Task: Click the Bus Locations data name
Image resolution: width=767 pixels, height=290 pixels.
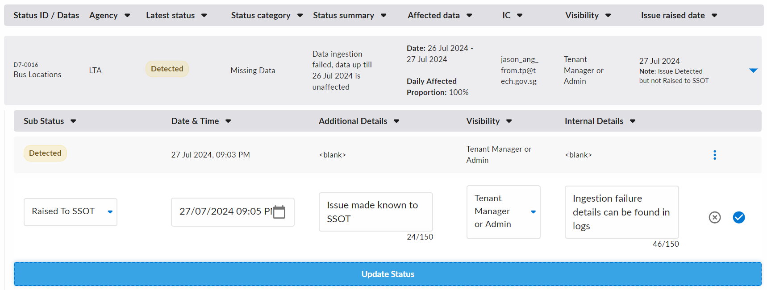Action: tap(38, 75)
